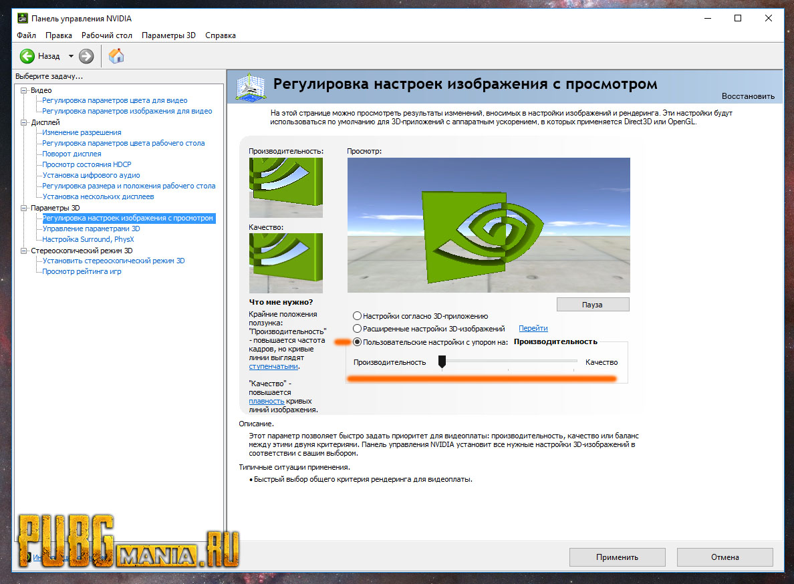Click the Пауза button
794x584 pixels.
(592, 305)
